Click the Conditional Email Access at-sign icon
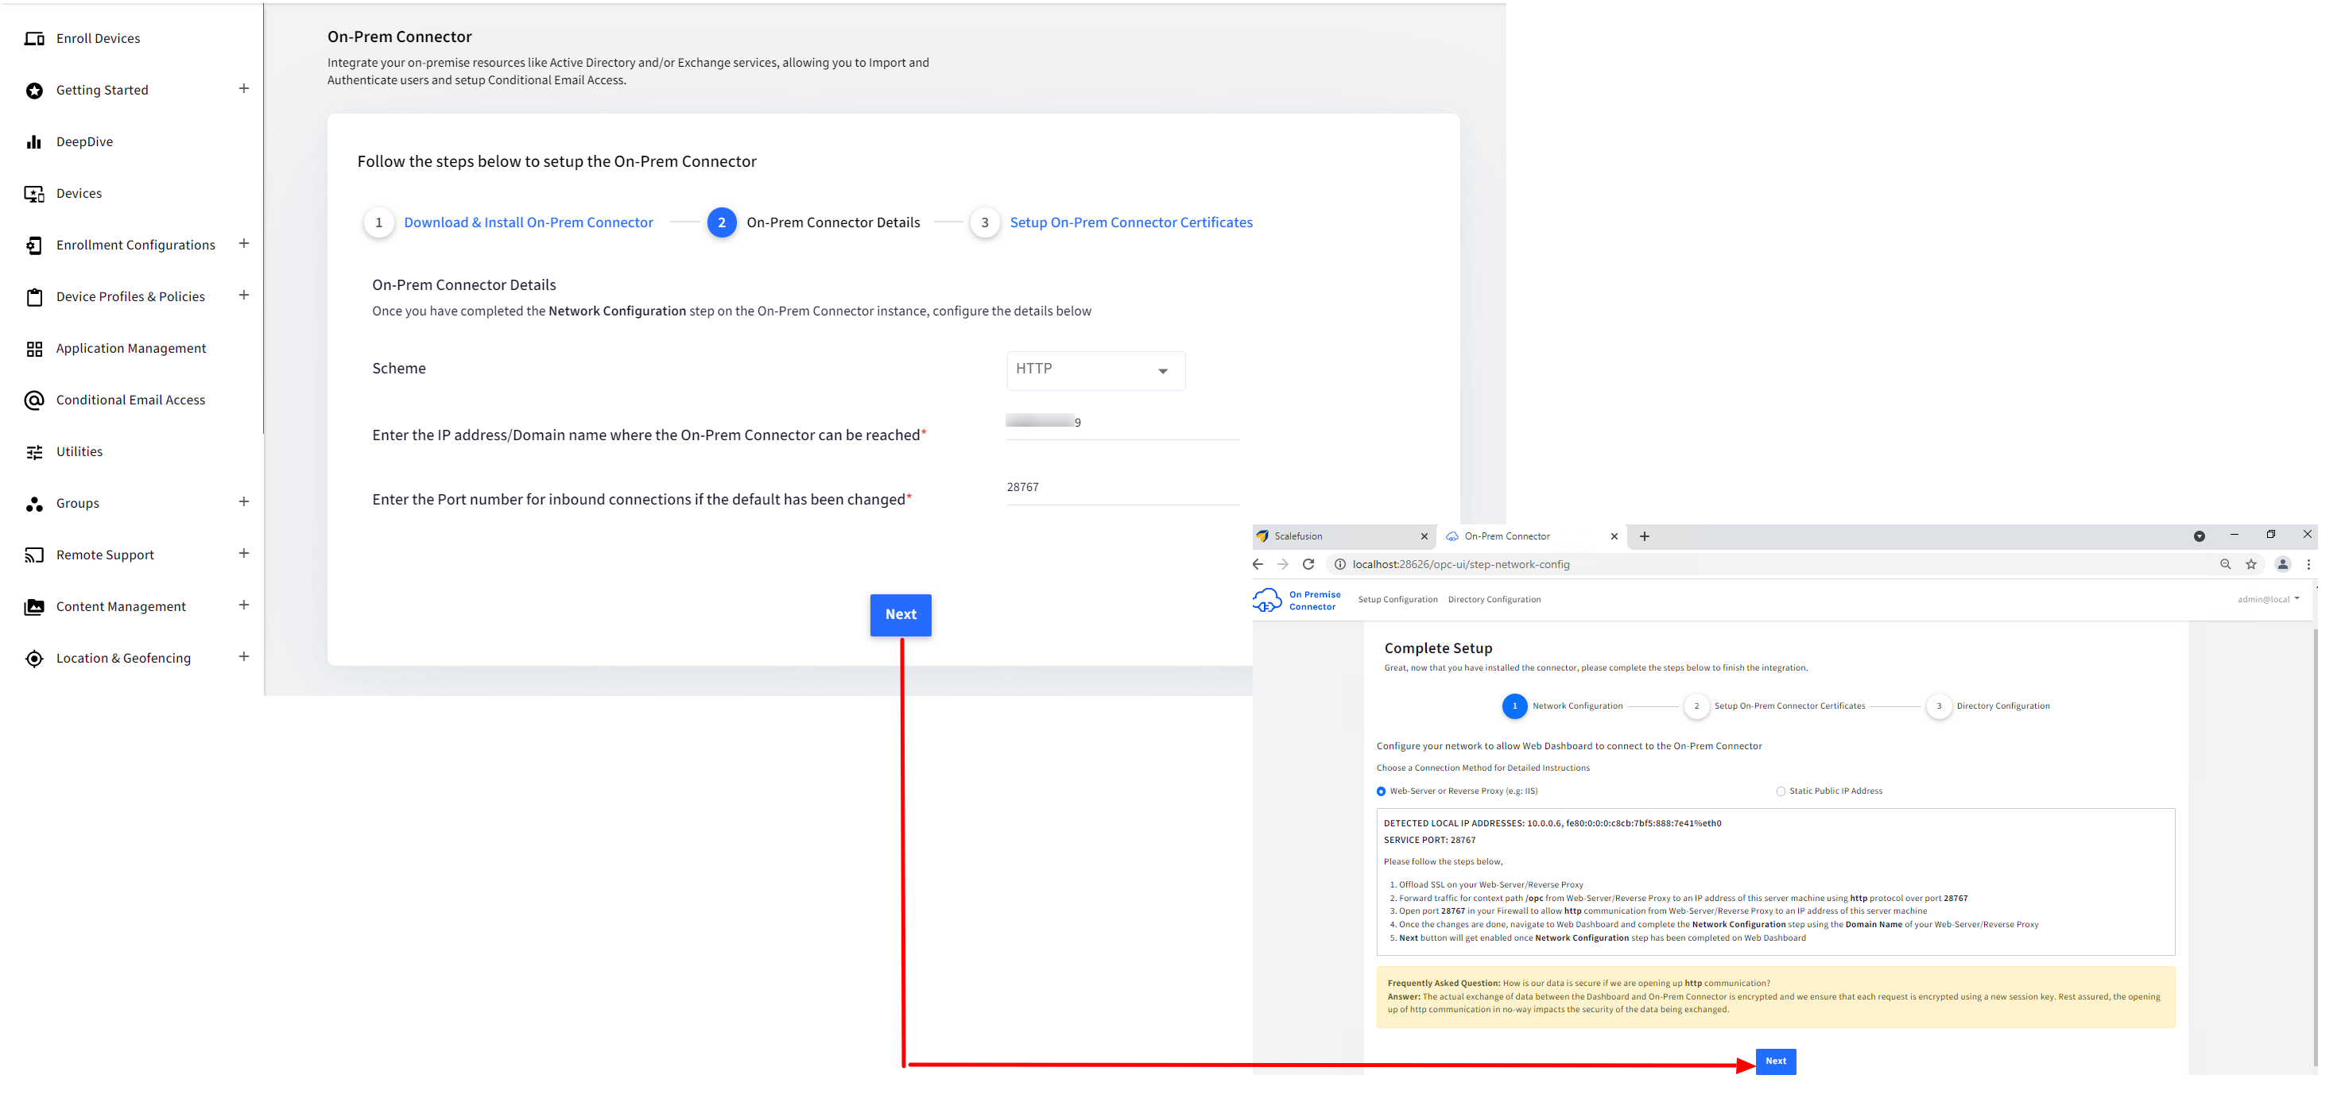Viewport: 2345px width, 1106px height. point(35,400)
